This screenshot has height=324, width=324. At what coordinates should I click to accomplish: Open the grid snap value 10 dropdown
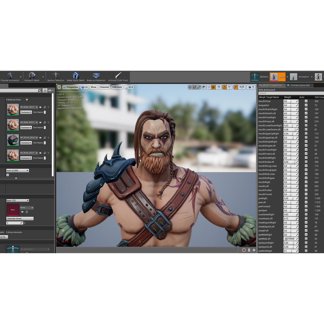pos(219,87)
